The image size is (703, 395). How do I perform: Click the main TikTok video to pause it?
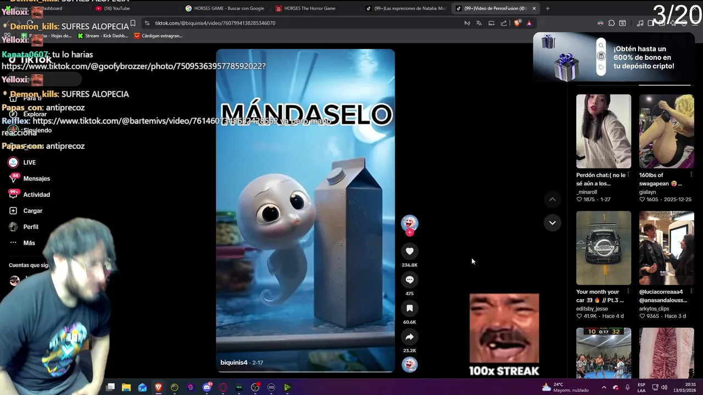(x=305, y=211)
